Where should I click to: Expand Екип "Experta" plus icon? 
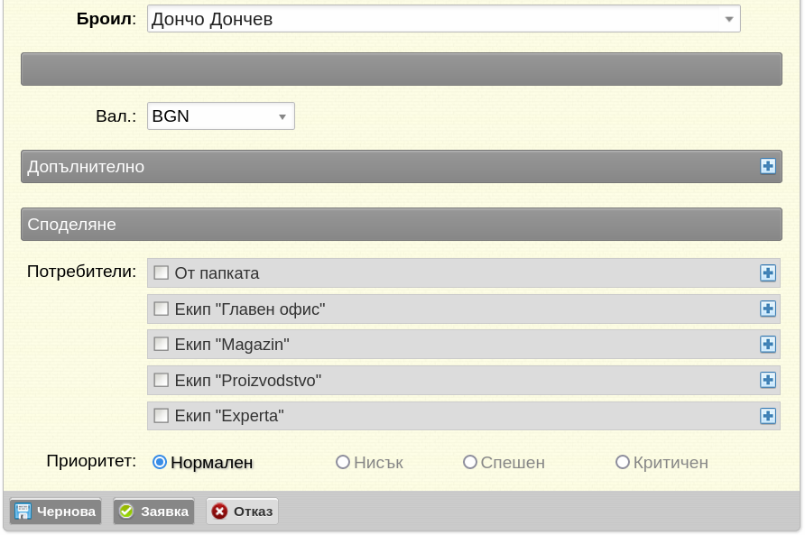767,416
